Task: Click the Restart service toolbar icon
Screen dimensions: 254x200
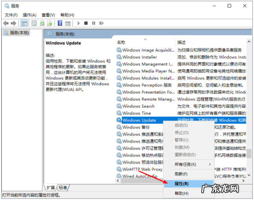Action: click(101, 23)
